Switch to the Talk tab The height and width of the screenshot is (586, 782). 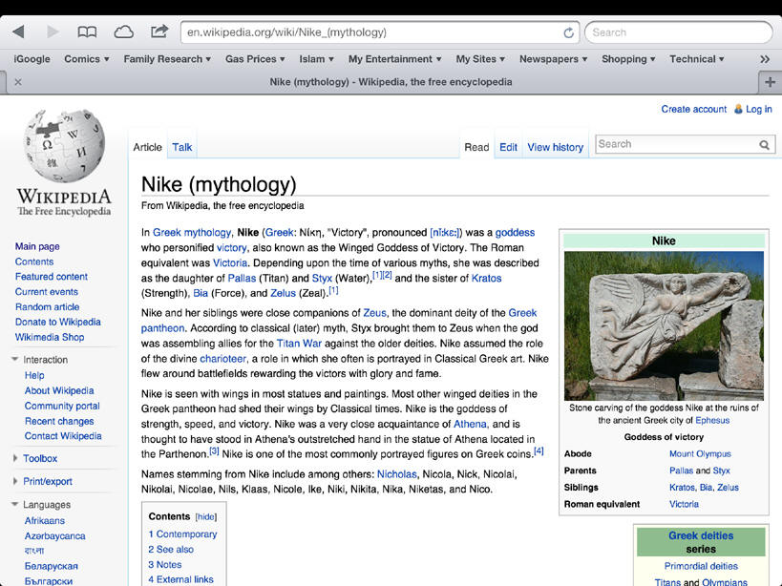click(181, 147)
